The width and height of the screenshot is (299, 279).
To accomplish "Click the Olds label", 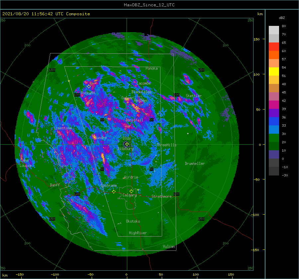I will pos(127,138).
